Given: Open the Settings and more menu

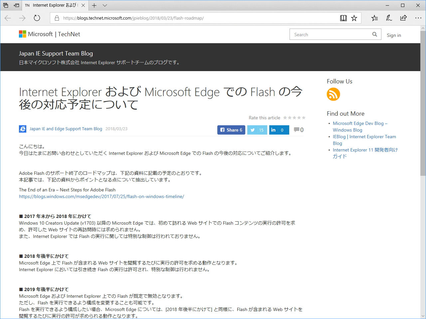Looking at the screenshot, I should pos(418,18).
